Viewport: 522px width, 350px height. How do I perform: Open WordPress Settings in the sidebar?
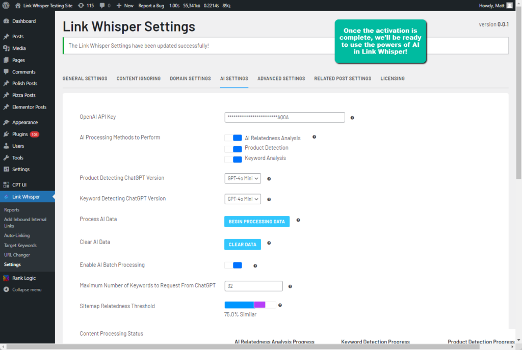click(x=28, y=169)
